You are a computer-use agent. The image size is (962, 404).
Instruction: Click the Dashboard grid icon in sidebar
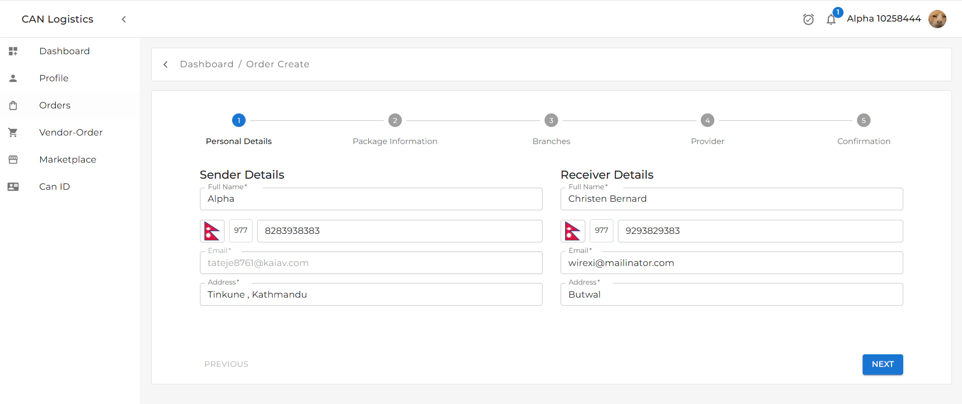tap(13, 51)
